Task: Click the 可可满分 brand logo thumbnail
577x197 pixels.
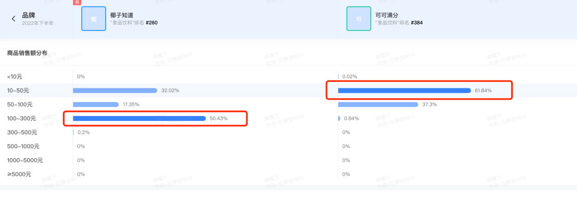Action: pos(359,19)
